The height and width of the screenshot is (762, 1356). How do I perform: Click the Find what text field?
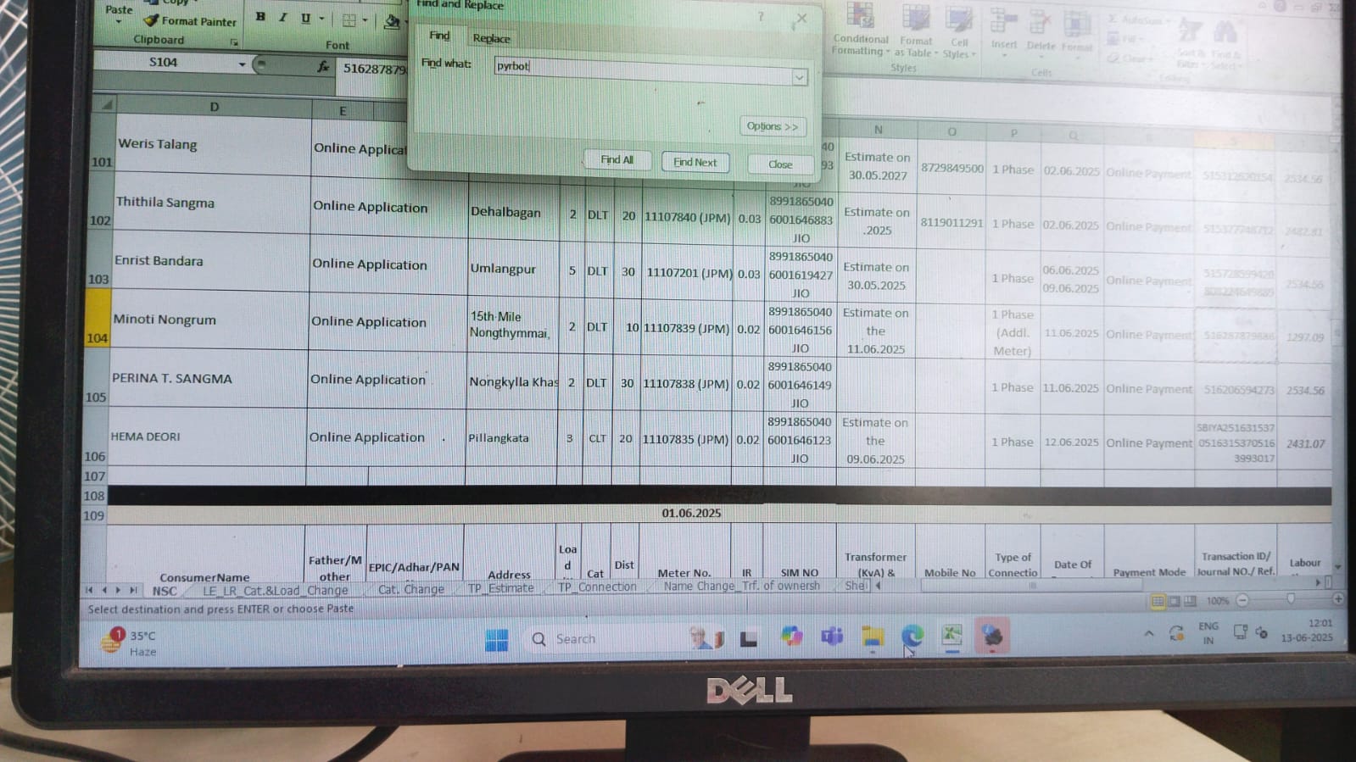point(643,70)
